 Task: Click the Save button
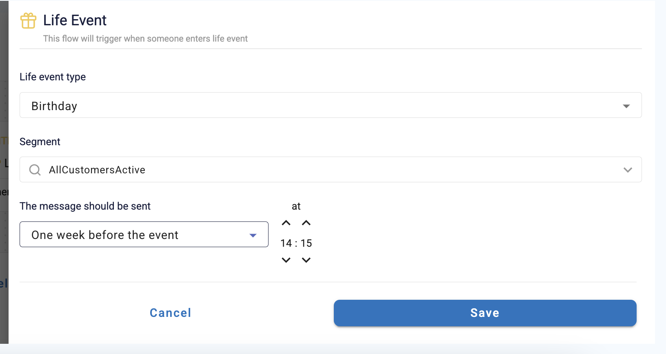[x=485, y=313]
